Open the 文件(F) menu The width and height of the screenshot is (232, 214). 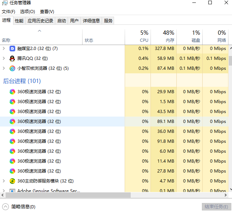[x=8, y=12]
